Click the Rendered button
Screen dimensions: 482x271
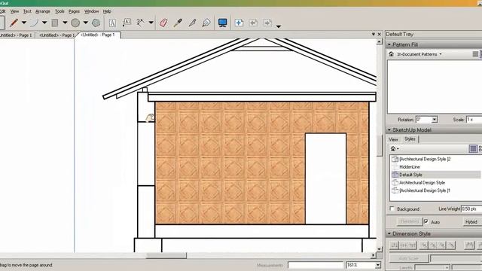click(409, 221)
